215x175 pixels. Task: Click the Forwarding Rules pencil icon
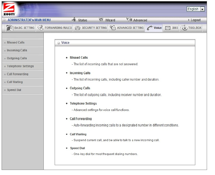pos(41,28)
